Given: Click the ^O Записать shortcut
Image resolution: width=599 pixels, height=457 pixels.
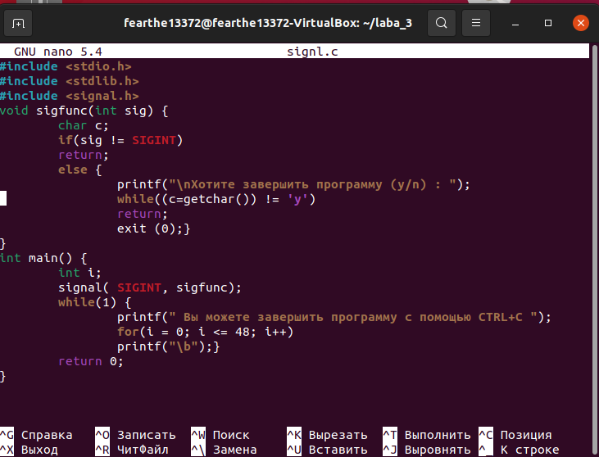Looking at the screenshot, I should (136, 435).
